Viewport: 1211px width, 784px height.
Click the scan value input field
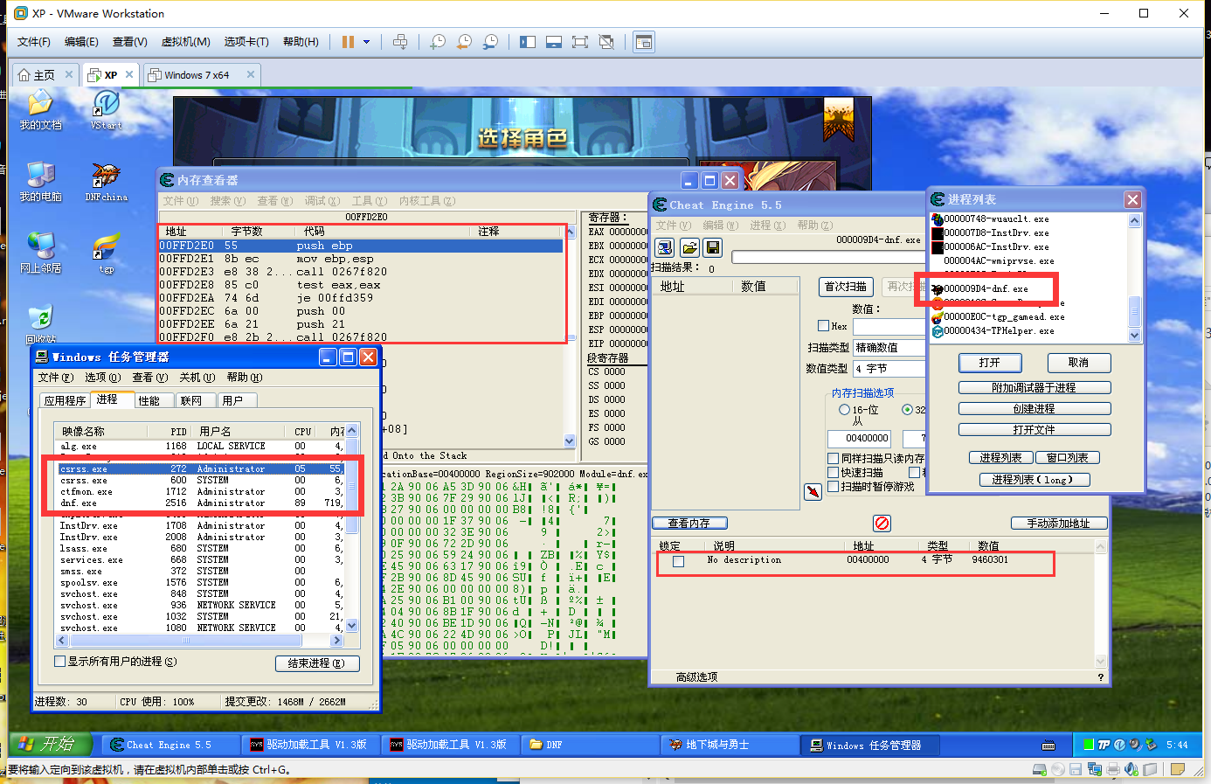coord(889,326)
